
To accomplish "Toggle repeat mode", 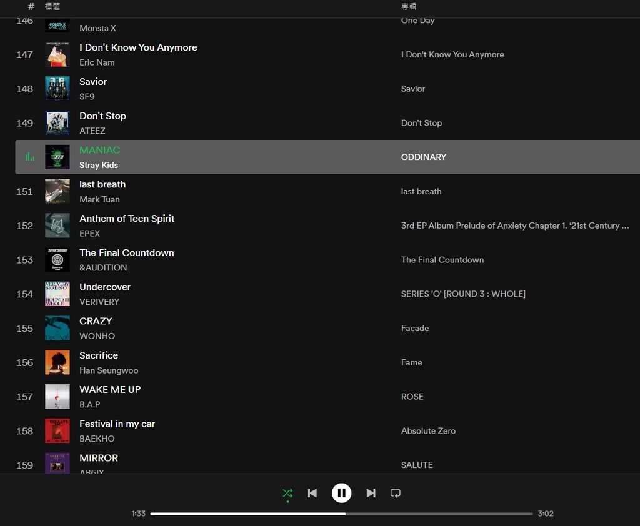I will (x=395, y=493).
